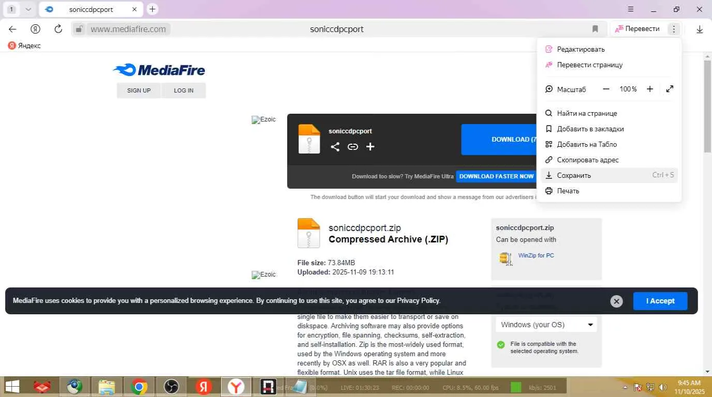Switch to the soniccdpcport tab

click(x=91, y=9)
